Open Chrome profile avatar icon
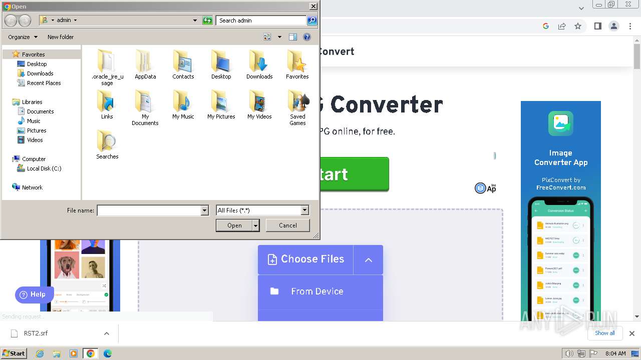Screen dimensions: 641x360 613,26
